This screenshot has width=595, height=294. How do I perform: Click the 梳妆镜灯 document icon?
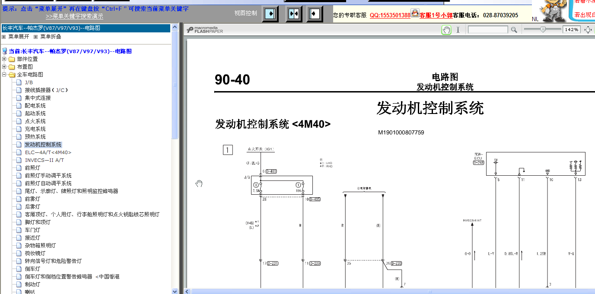[19, 253]
